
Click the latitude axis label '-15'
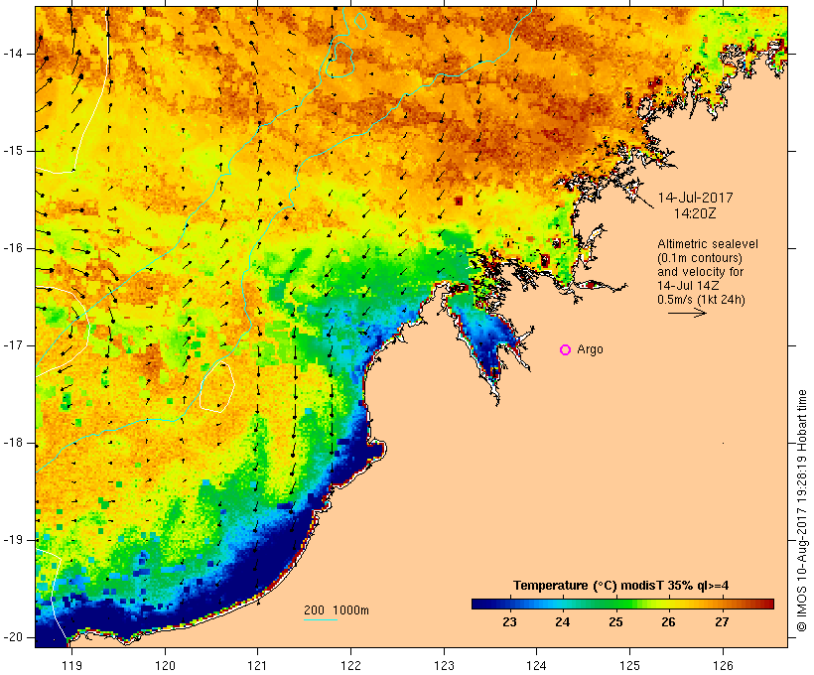pyautogui.click(x=13, y=151)
